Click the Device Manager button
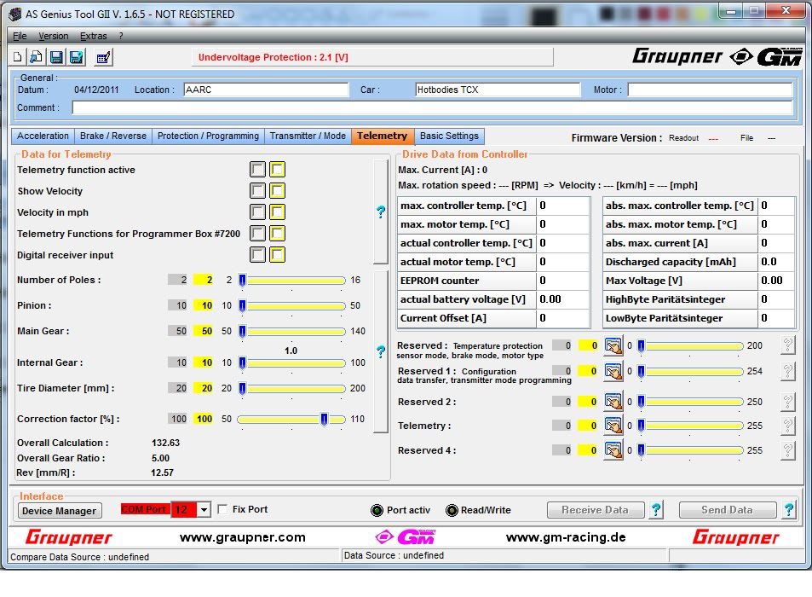This screenshot has height=597, width=812. [x=60, y=511]
